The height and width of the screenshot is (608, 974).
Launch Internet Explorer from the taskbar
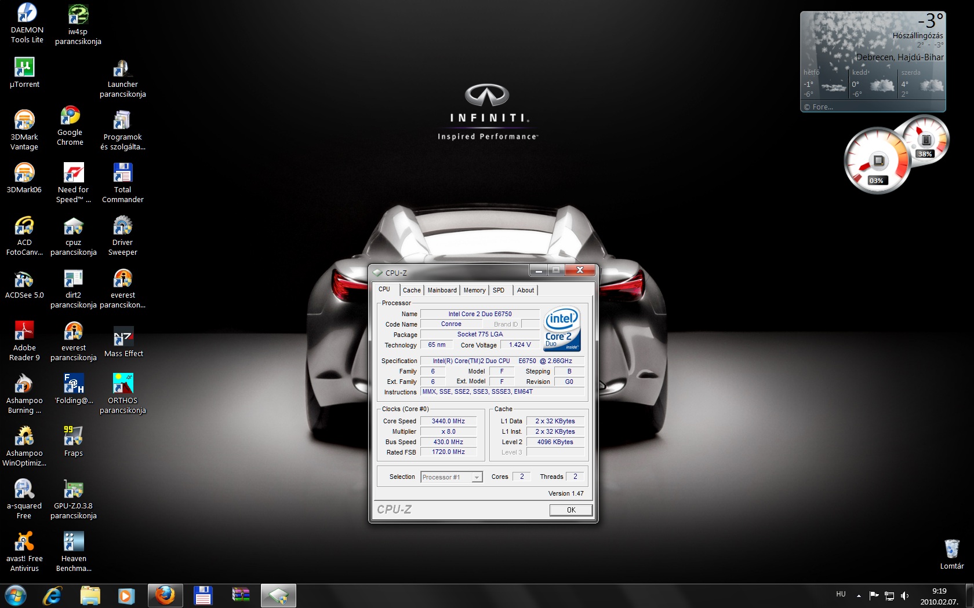pos(53,596)
